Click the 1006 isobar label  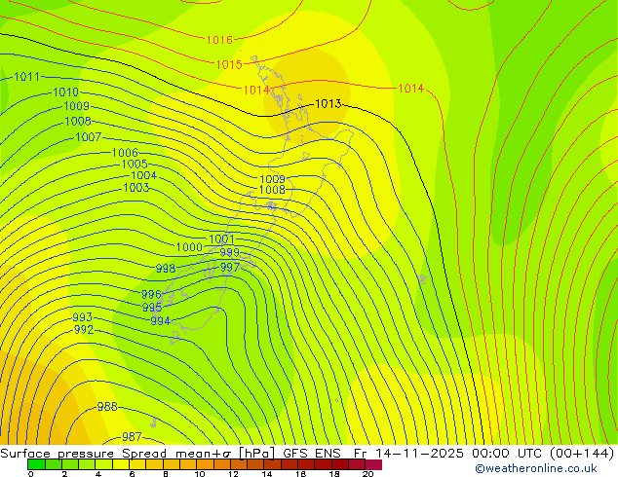125,152
